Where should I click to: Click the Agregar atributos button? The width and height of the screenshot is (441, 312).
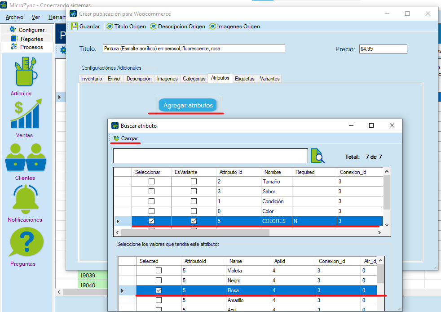pyautogui.click(x=188, y=105)
